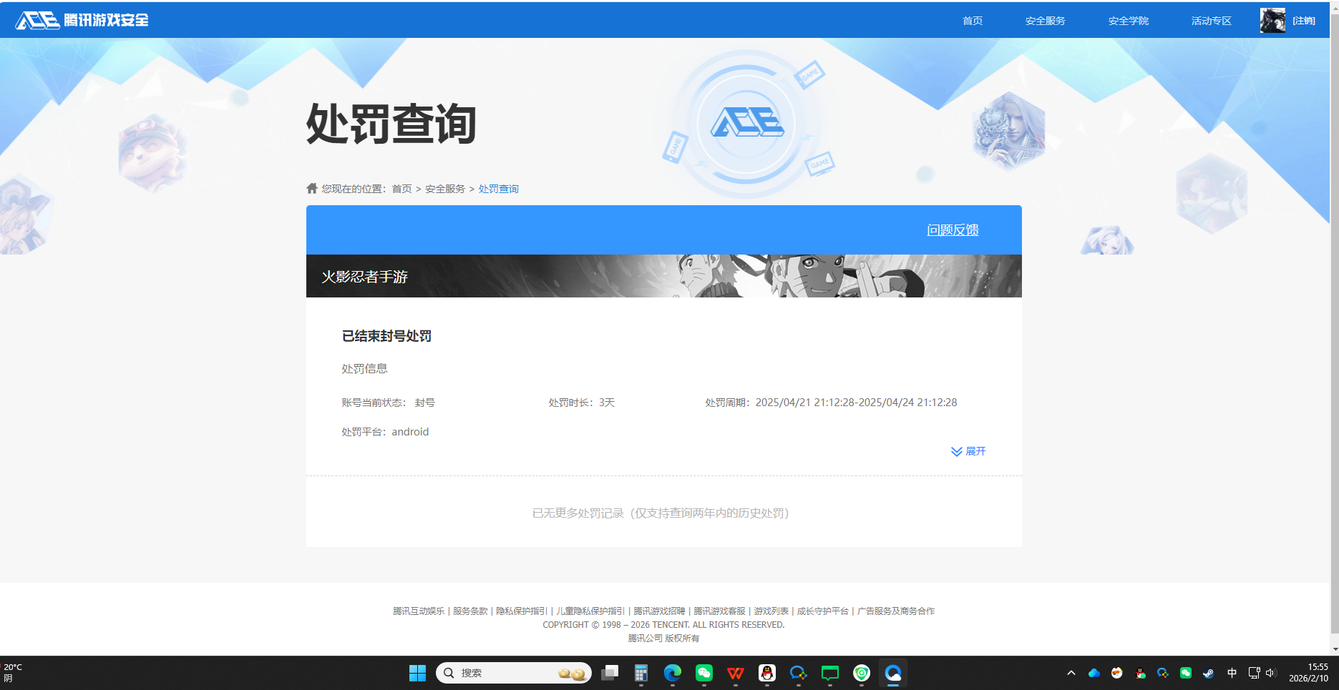
Task: Click the user avatar in top navigation
Action: coord(1272,21)
